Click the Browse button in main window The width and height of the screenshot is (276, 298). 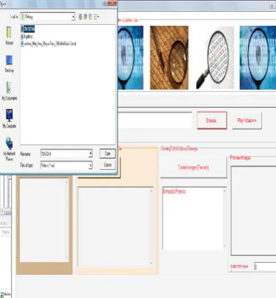(212, 120)
